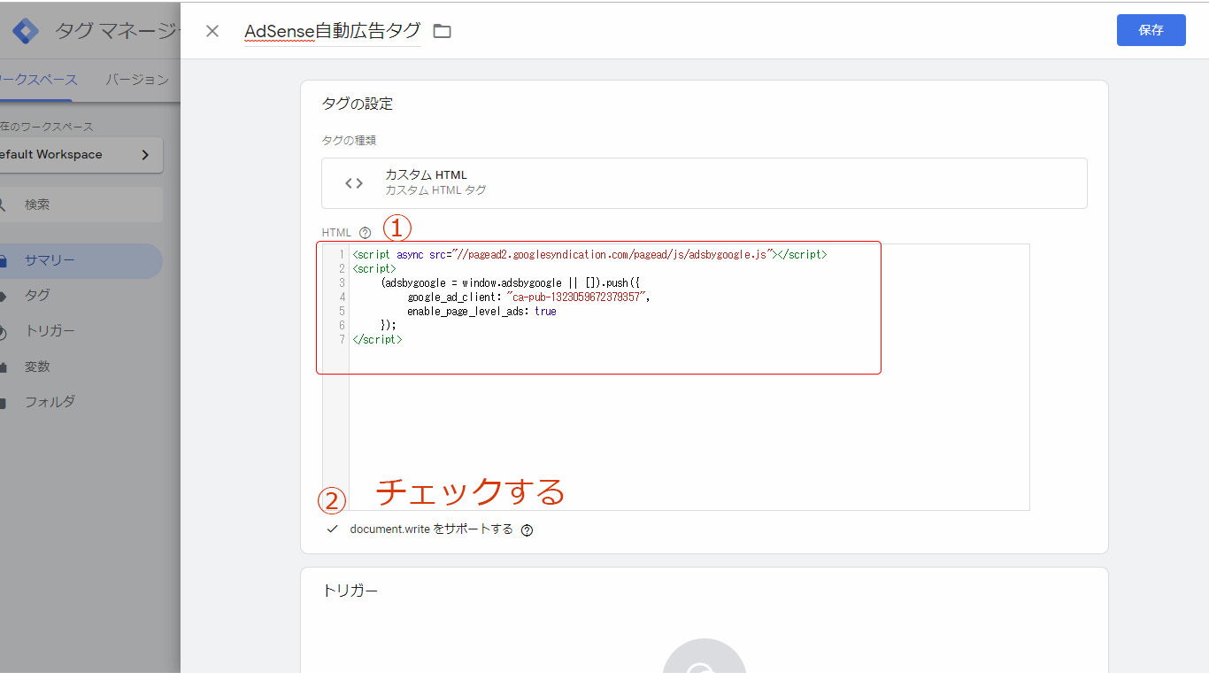This screenshot has height=680, width=1209.
Task: Edit the tag name AdSense自動広告タグ
Action: pos(333,31)
